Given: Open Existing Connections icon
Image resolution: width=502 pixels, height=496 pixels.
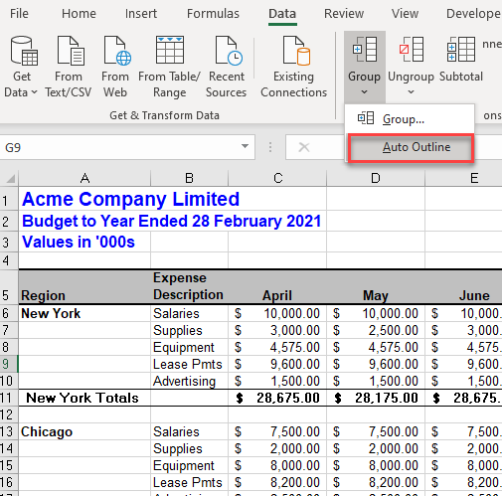Looking at the screenshot, I should (296, 51).
